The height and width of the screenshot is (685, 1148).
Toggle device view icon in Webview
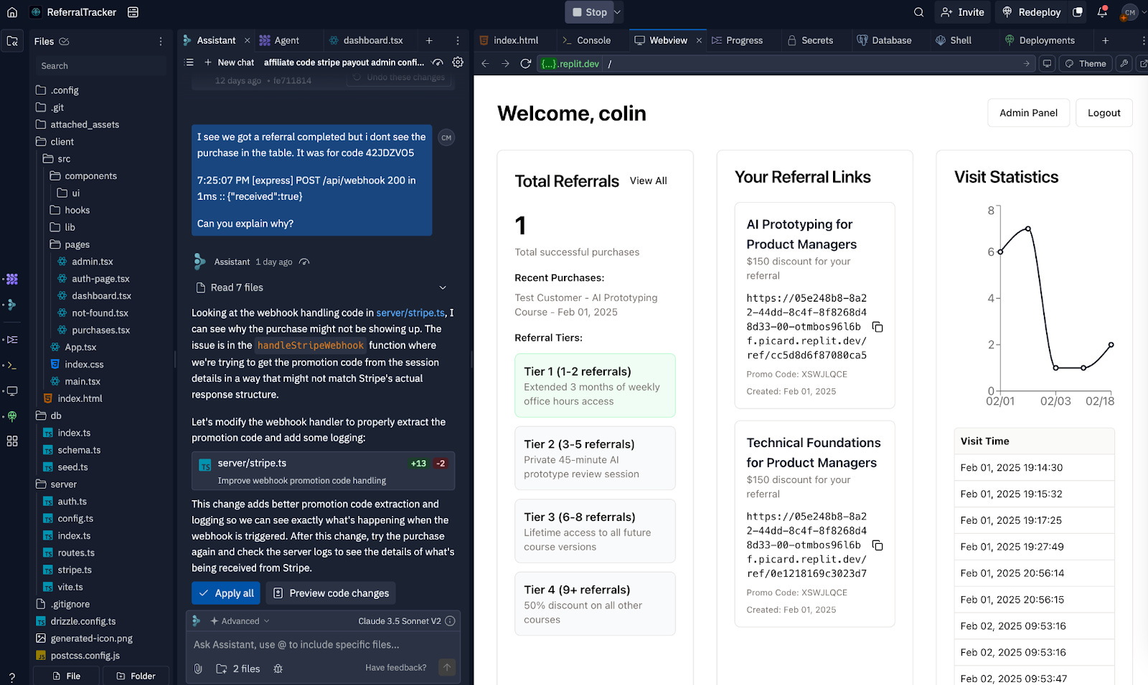(1048, 64)
